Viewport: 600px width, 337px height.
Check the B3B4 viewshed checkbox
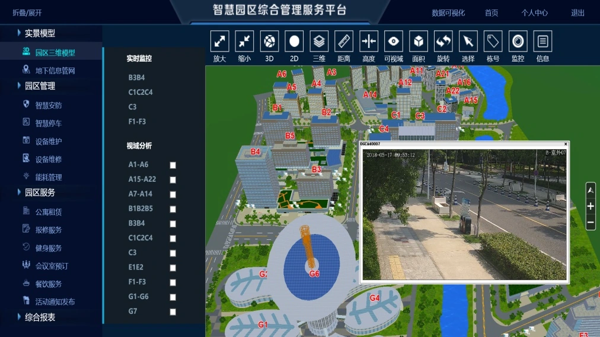point(173,223)
